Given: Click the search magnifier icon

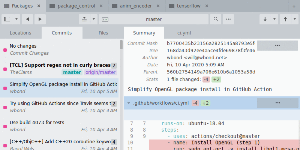Looking at the screenshot, I should pyautogui.click(x=216, y=19).
